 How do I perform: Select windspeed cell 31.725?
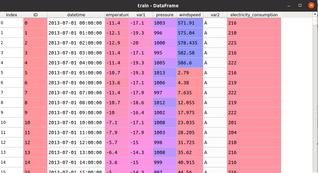click(x=190, y=142)
